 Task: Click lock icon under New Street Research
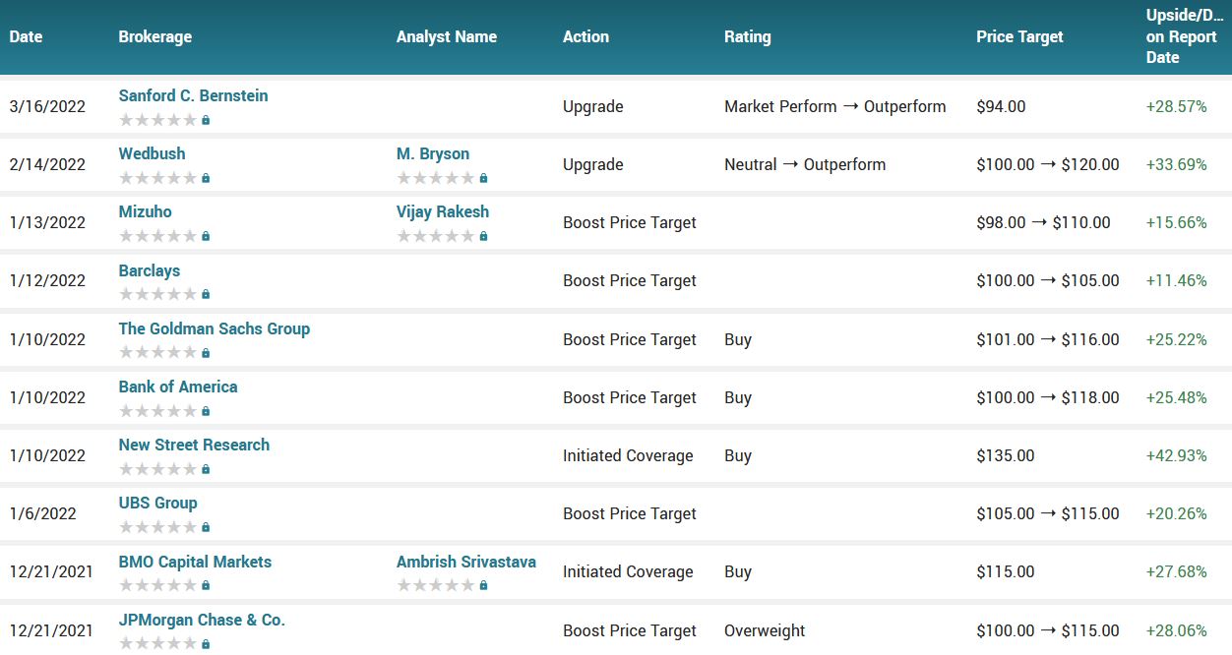click(x=206, y=469)
